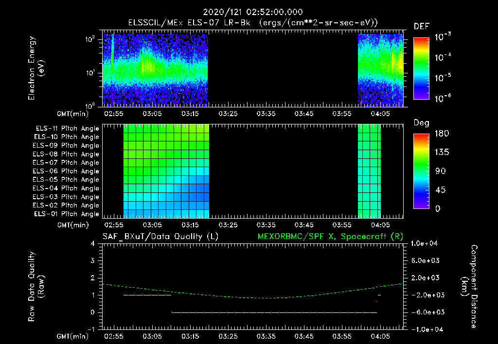
Task: Click the second spectrogram block near 04:05
Action: pos(380,70)
